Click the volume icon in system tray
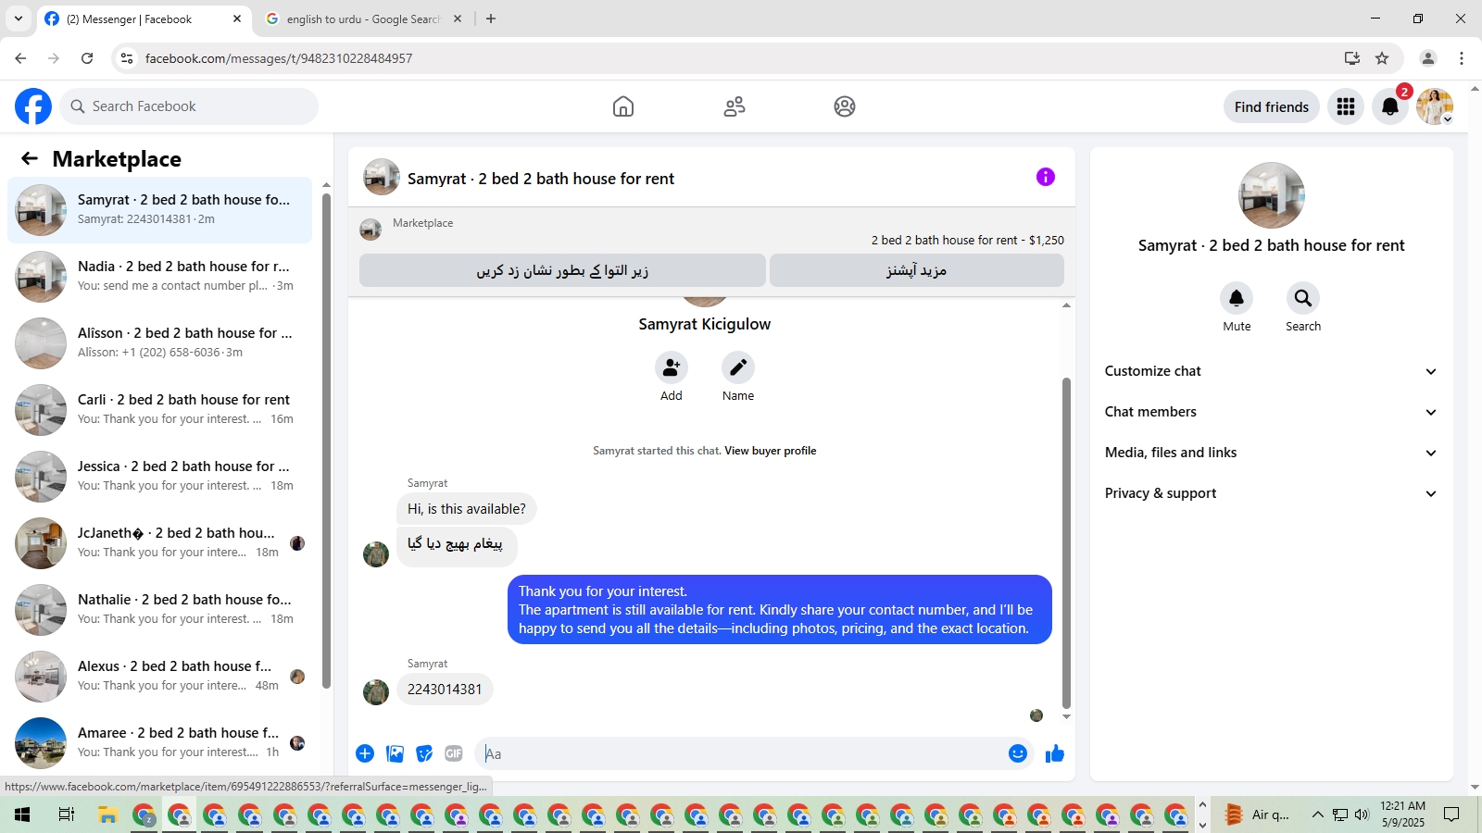Image resolution: width=1482 pixels, height=833 pixels. tap(1362, 814)
